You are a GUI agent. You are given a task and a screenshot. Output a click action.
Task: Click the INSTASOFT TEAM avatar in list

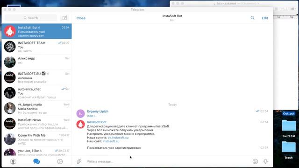[10, 47]
